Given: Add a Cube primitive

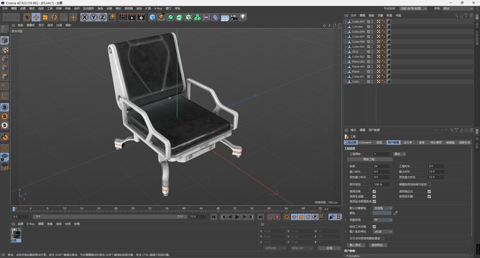Looking at the screenshot, I should tap(152, 17).
